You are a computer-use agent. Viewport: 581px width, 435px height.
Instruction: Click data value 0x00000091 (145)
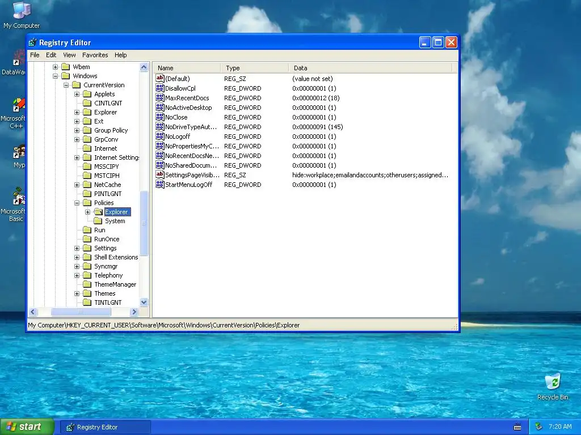point(318,126)
